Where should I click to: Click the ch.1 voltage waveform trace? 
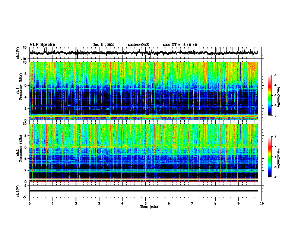click(144, 53)
